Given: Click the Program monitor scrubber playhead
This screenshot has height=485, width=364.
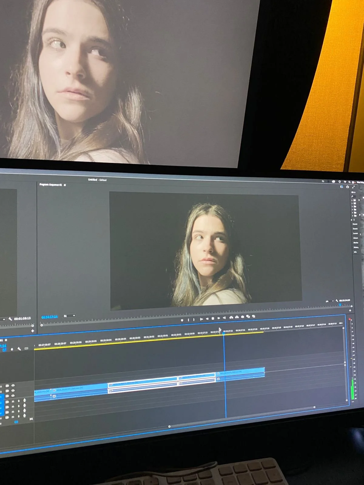Looking at the screenshot, I should tap(340, 304).
